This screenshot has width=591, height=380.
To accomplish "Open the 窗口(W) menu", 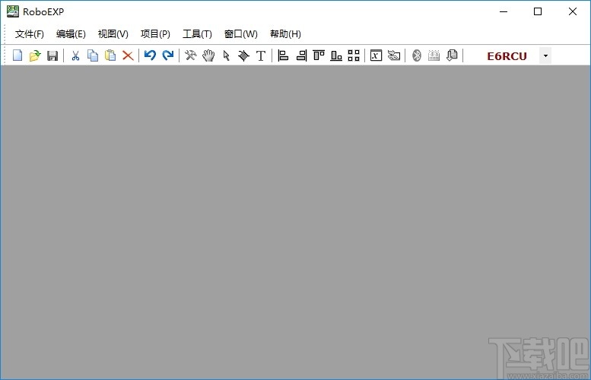I will click(x=241, y=34).
